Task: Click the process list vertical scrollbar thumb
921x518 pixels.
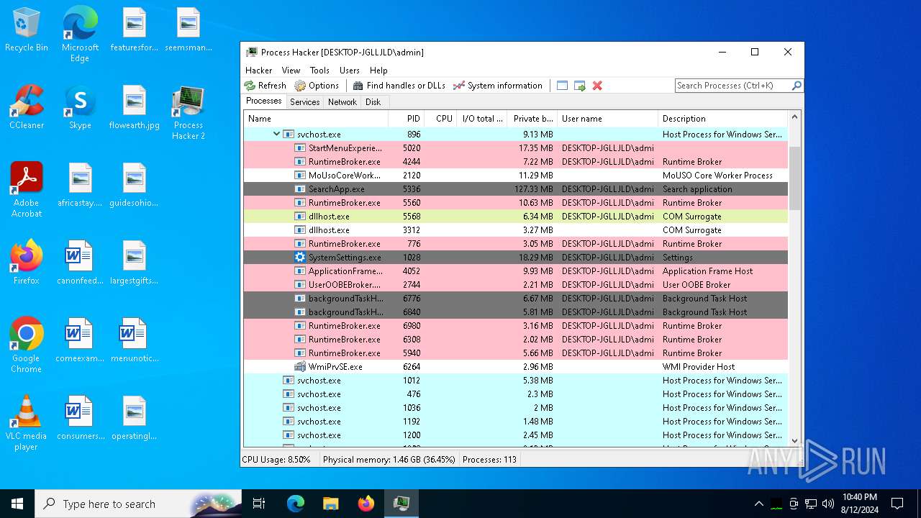Action: (x=794, y=178)
